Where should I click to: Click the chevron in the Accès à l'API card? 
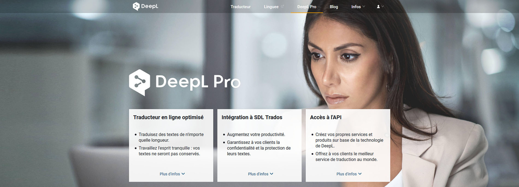click(x=360, y=174)
